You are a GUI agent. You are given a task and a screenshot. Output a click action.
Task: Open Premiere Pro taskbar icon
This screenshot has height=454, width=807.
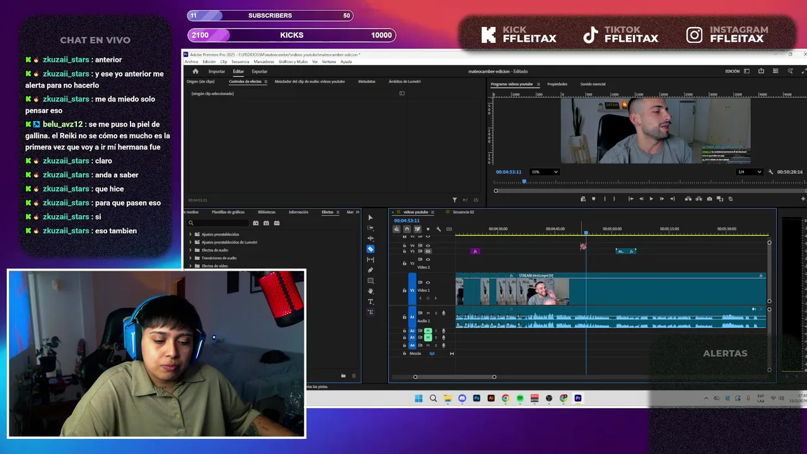click(578, 399)
